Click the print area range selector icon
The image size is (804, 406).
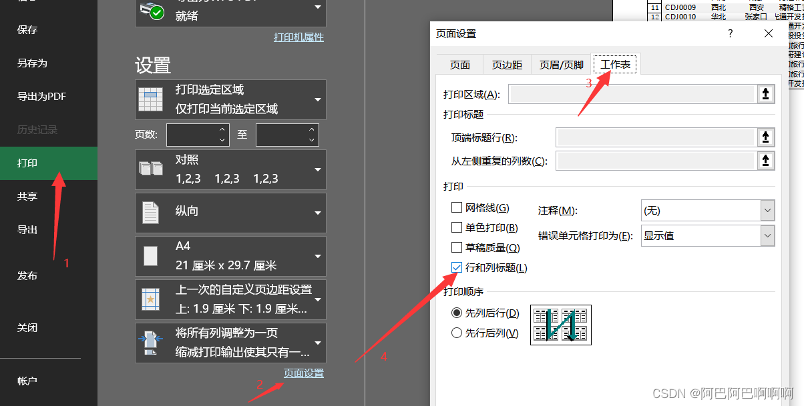click(x=765, y=93)
